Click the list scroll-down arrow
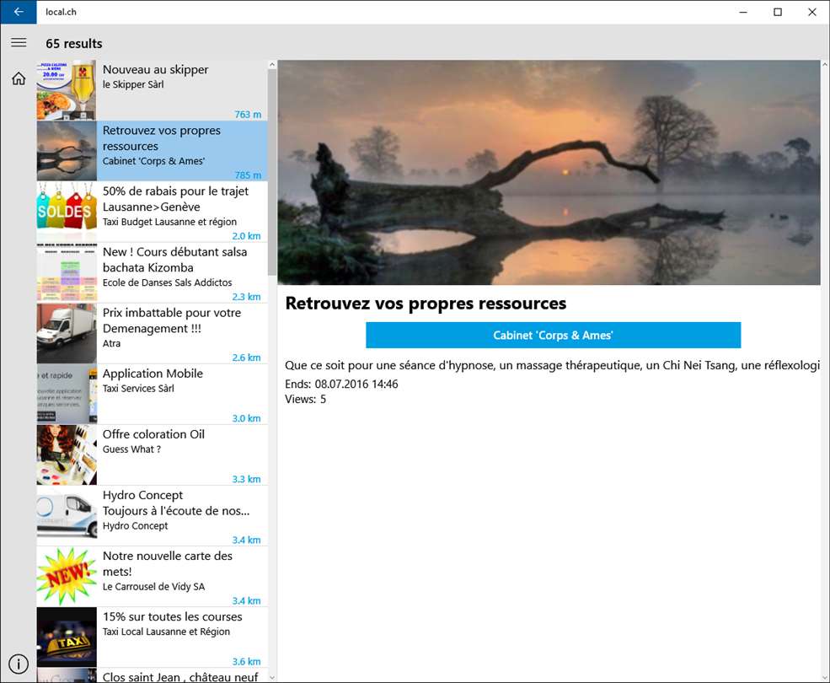 pyautogui.click(x=272, y=677)
